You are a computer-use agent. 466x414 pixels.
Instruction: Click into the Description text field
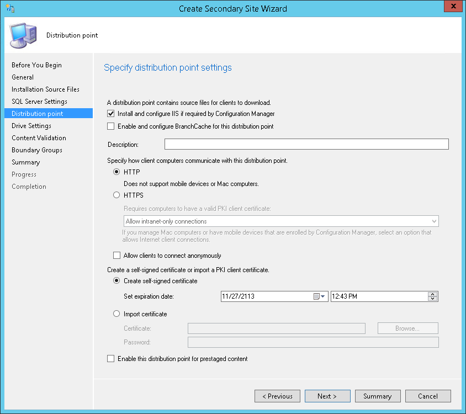tap(306, 144)
